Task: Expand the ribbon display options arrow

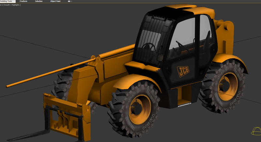Action: click(72, 1)
